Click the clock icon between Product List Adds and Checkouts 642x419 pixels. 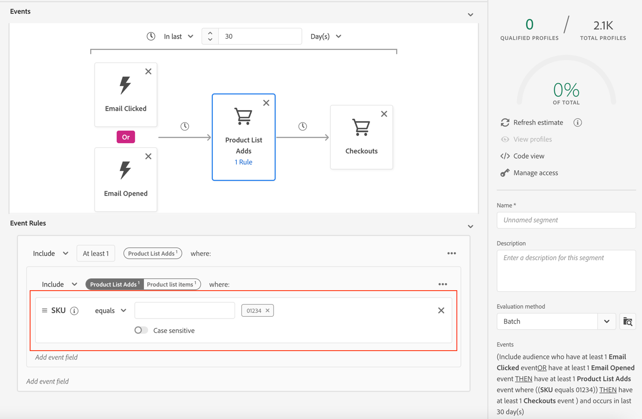click(302, 126)
